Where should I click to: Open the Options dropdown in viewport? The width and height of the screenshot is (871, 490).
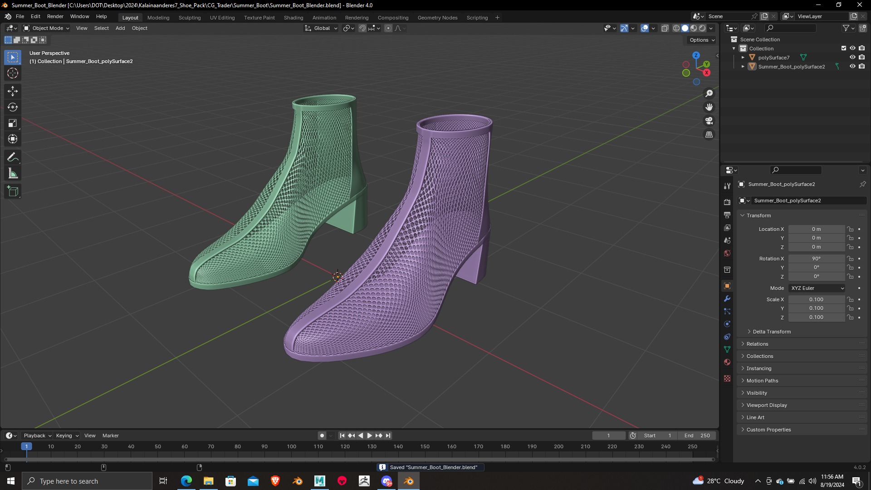(x=702, y=40)
